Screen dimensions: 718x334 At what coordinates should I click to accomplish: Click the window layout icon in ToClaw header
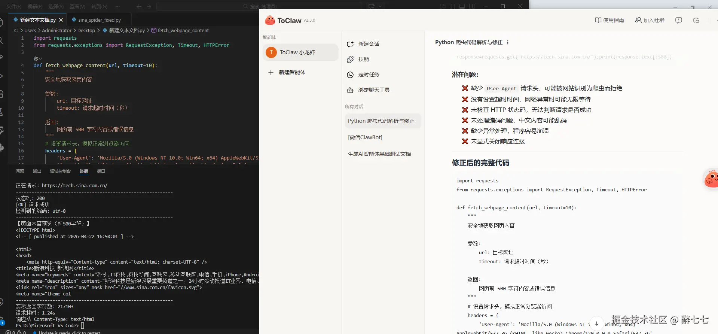pyautogui.click(x=696, y=20)
